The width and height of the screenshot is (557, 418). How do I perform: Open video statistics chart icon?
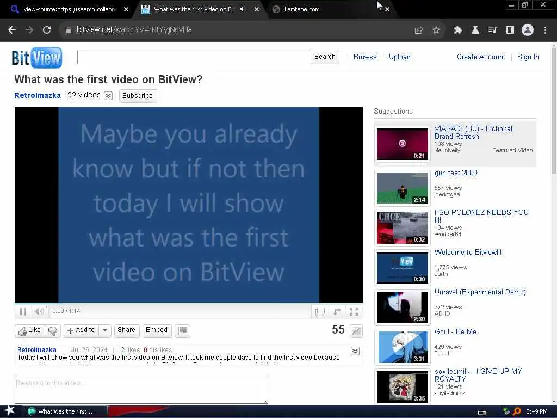pos(356,331)
